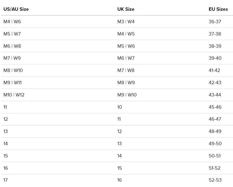Select UK size M5 | W6 cell
The width and height of the screenshot is (233, 187).
(126, 46)
